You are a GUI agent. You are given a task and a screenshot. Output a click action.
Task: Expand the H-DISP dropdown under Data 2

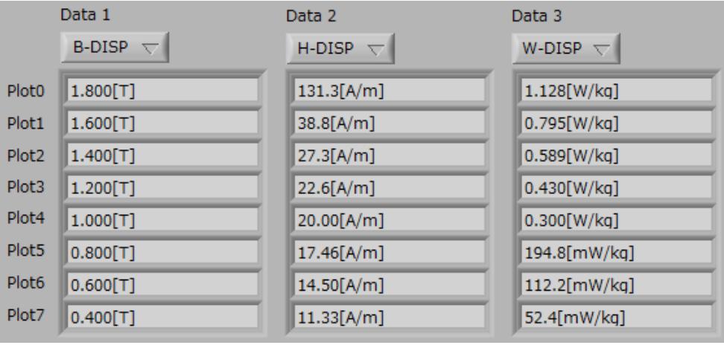coord(340,48)
